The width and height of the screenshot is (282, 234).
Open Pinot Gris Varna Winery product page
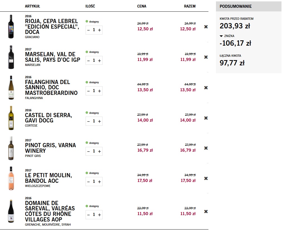pos(50,148)
